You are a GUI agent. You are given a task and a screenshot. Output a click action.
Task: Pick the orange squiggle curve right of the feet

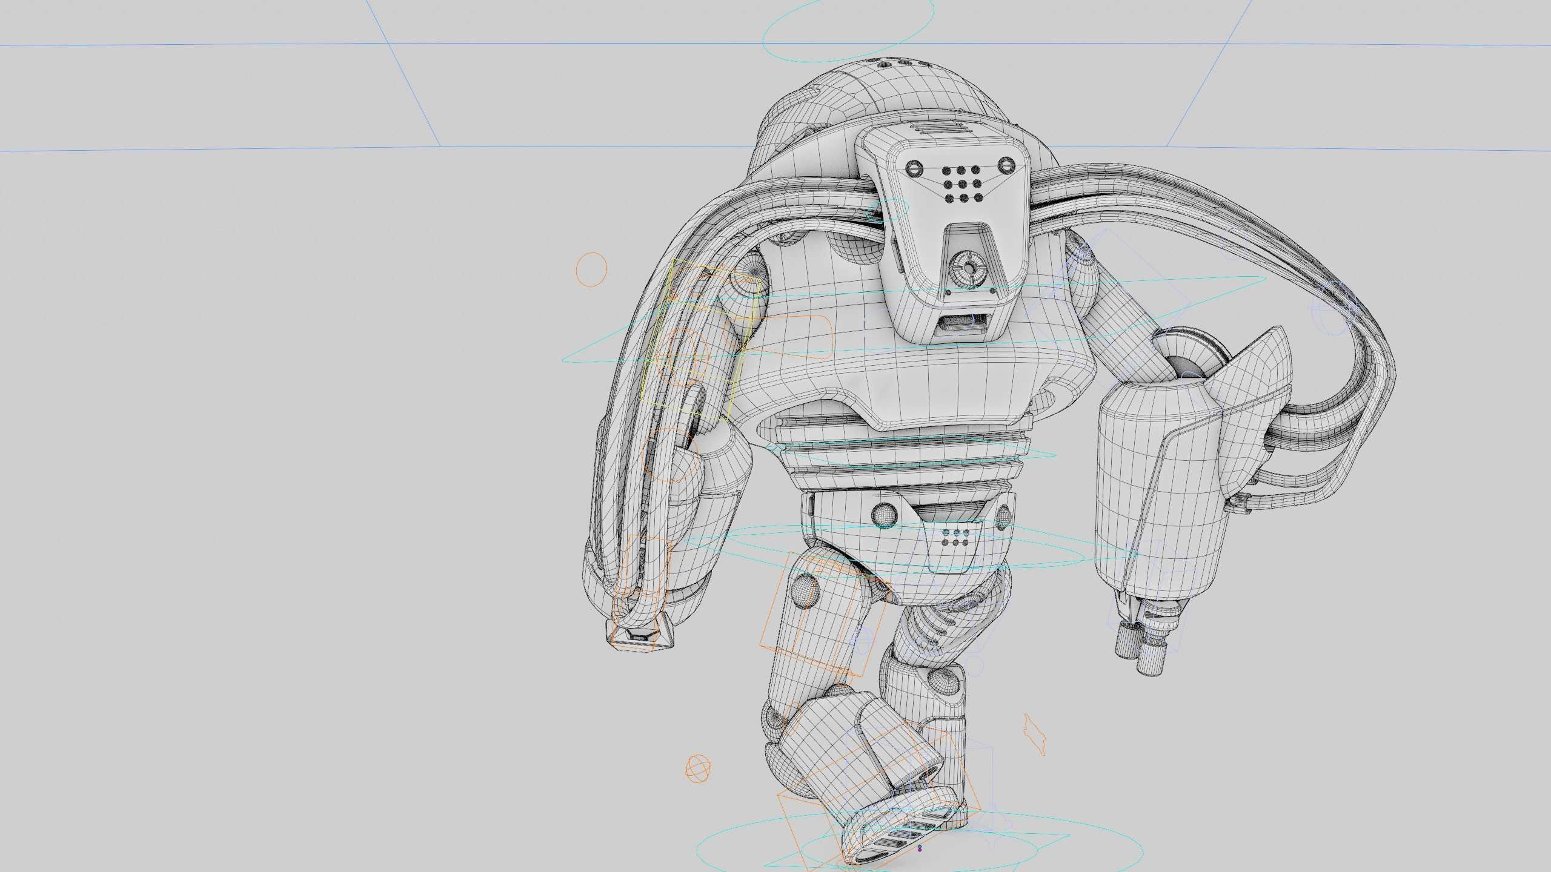tap(1034, 734)
